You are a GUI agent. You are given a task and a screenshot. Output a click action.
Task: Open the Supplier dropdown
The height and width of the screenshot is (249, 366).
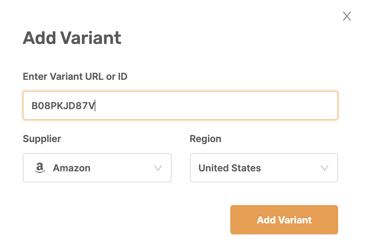pyautogui.click(x=97, y=168)
